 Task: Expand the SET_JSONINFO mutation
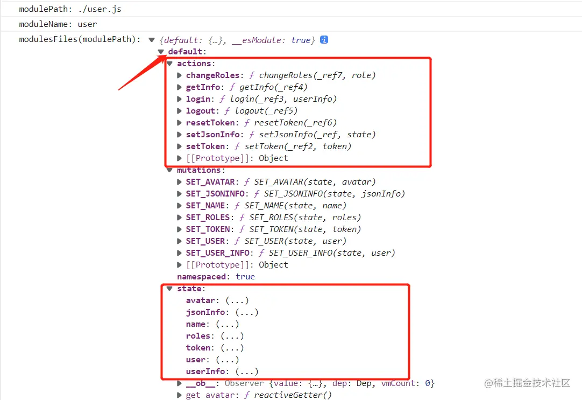point(179,194)
